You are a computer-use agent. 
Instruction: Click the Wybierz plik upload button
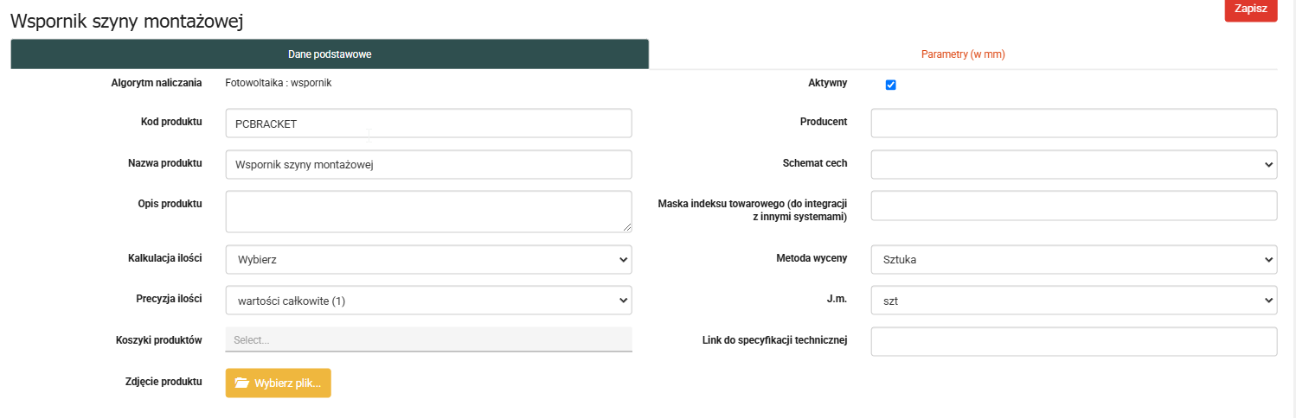pos(278,383)
